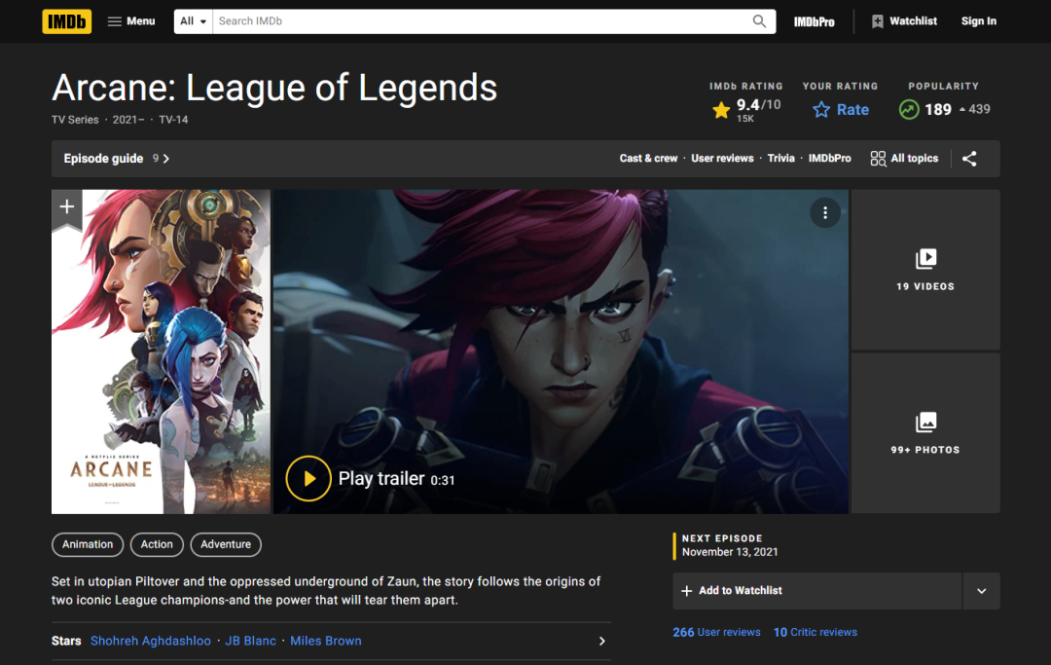Open 266 User reviews link
1051x665 pixels.
click(x=716, y=632)
